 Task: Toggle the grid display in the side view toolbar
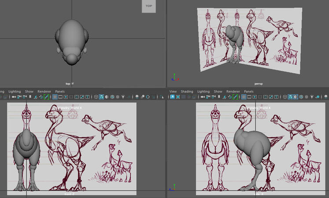point(243,97)
